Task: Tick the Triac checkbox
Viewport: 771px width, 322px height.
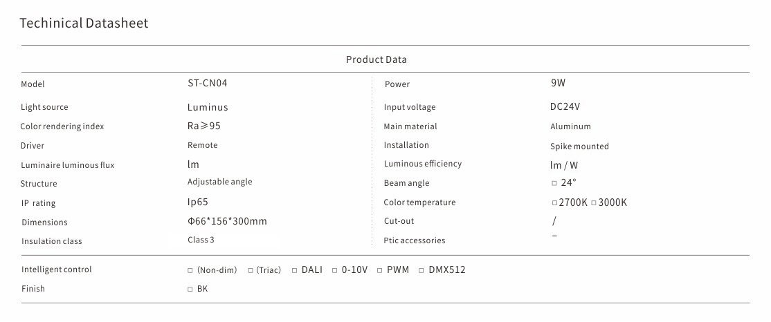Action: pyautogui.click(x=251, y=270)
